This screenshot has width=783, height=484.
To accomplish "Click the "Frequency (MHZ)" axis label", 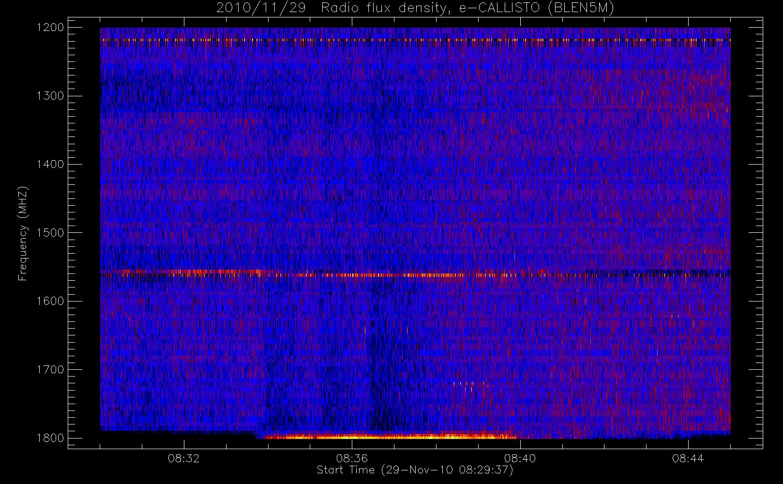I will [x=22, y=233].
